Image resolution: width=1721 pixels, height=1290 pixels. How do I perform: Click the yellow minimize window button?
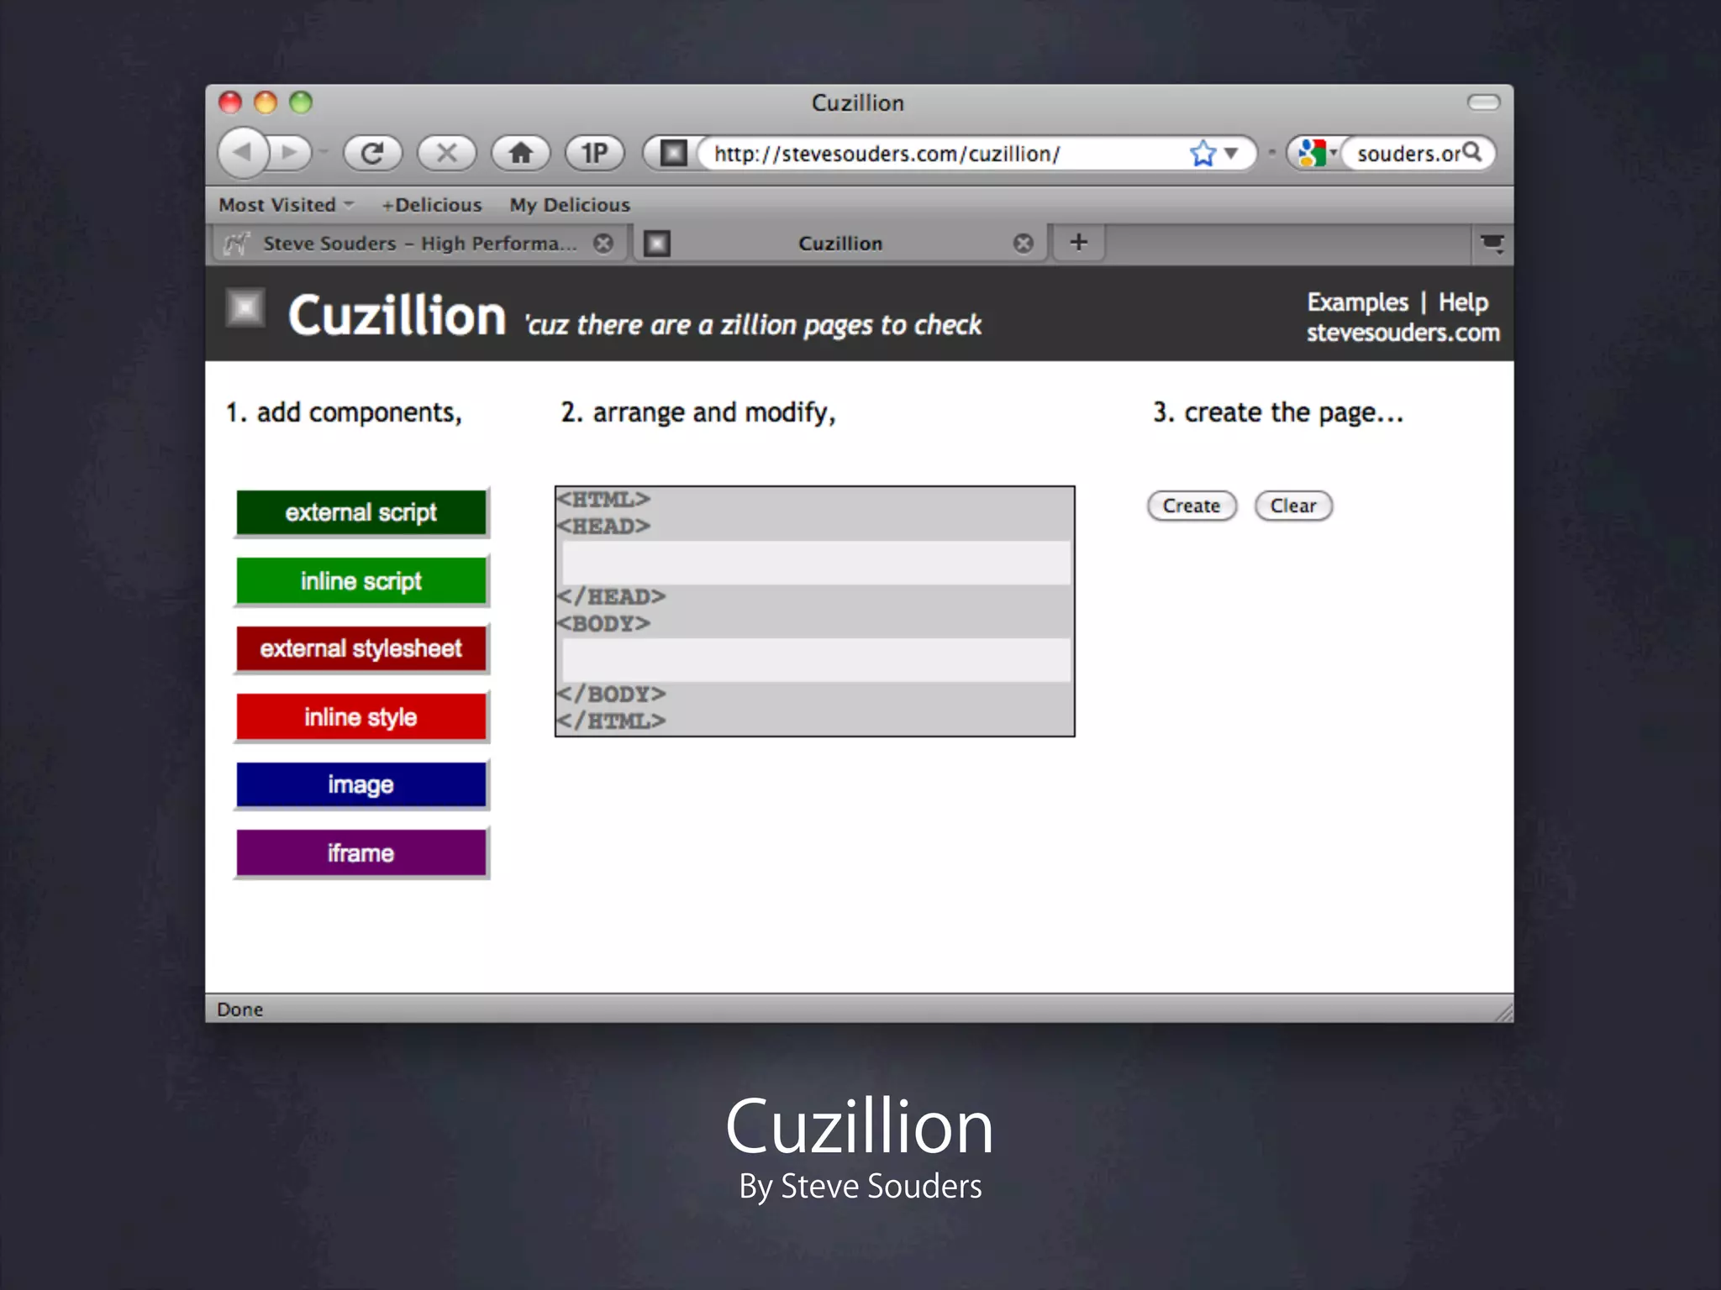pos(266,102)
